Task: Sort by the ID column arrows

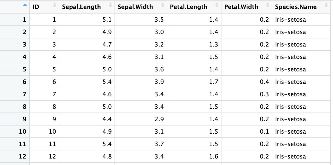Action: 54,5
